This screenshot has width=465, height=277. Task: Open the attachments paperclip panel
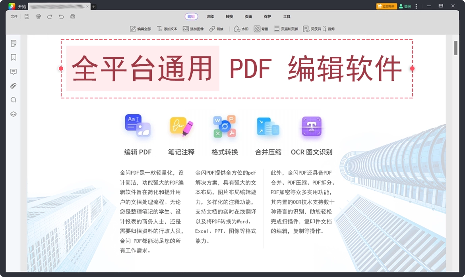[x=14, y=86]
